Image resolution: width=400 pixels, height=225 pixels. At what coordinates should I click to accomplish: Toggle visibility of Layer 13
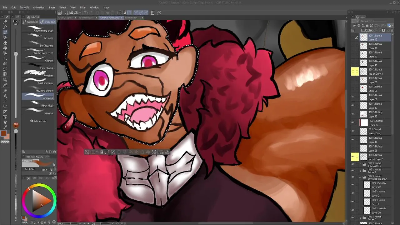point(353,106)
